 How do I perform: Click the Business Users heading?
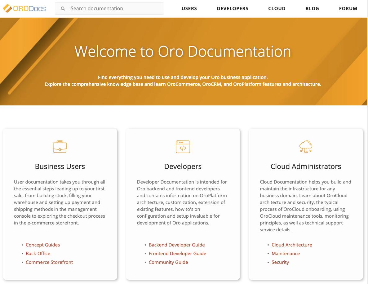(60, 166)
